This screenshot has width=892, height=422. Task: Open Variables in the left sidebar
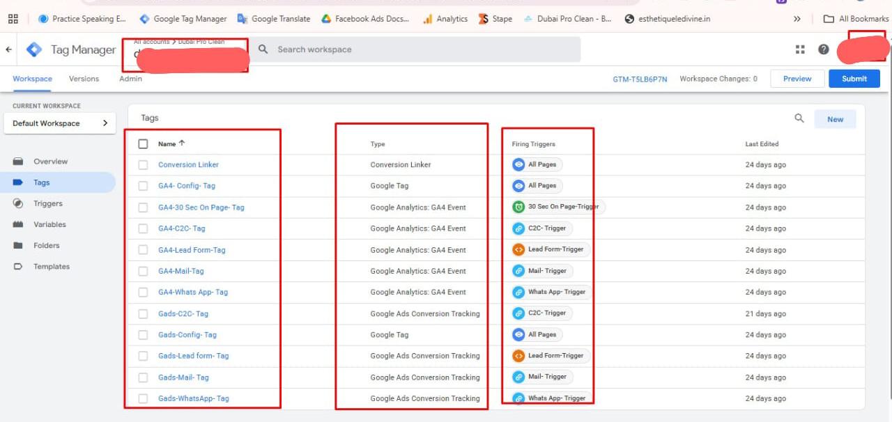[49, 224]
